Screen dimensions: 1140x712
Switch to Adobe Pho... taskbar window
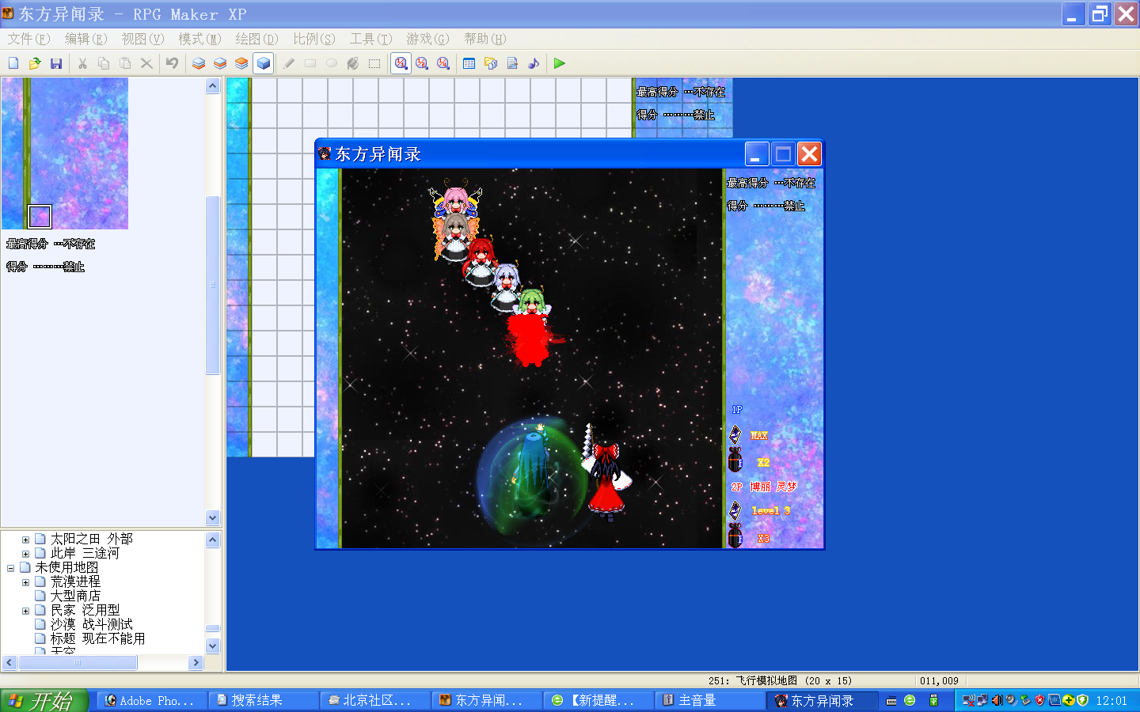click(150, 700)
